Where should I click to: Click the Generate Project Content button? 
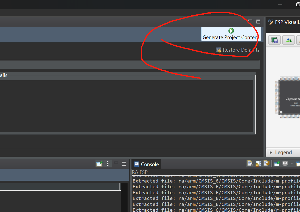tap(231, 34)
